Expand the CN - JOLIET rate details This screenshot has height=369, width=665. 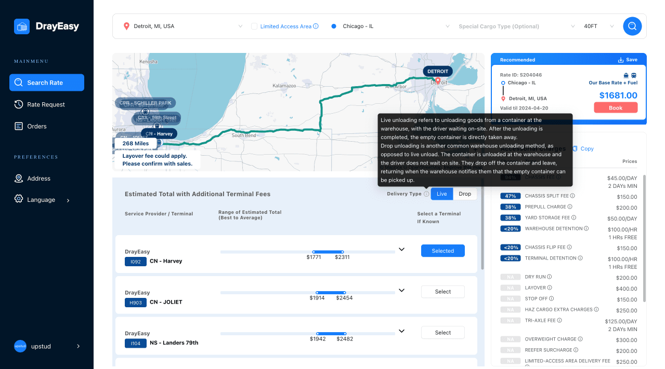pos(401,290)
